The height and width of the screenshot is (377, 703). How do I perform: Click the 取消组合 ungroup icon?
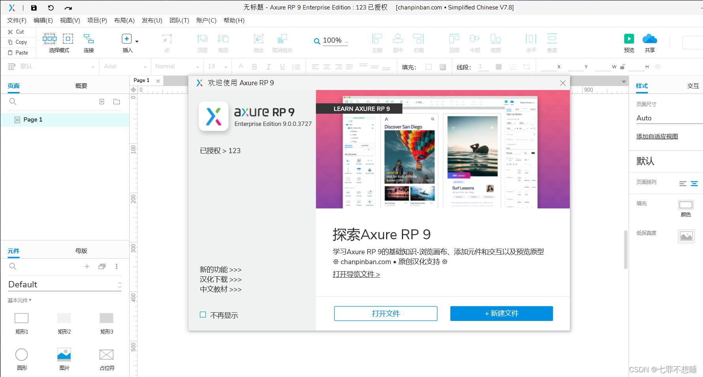(282, 39)
